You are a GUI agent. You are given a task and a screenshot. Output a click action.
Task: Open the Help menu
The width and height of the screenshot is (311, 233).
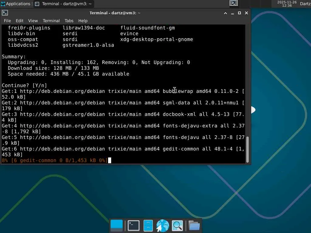[x=83, y=21]
